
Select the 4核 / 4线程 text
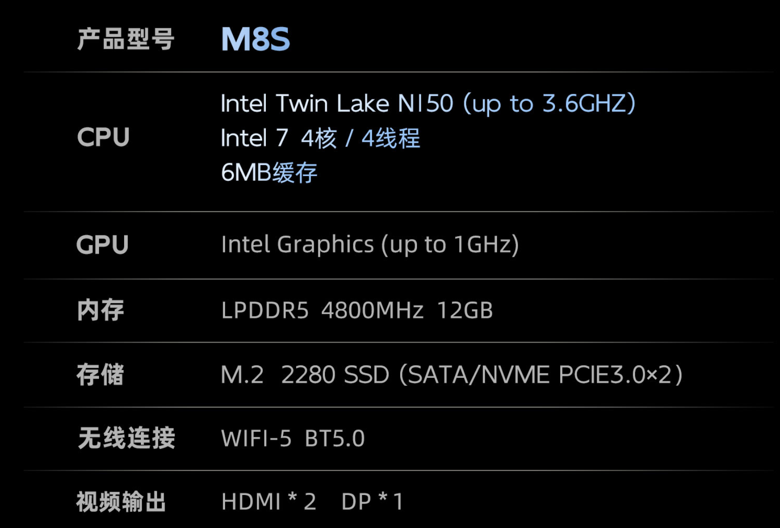[360, 139]
